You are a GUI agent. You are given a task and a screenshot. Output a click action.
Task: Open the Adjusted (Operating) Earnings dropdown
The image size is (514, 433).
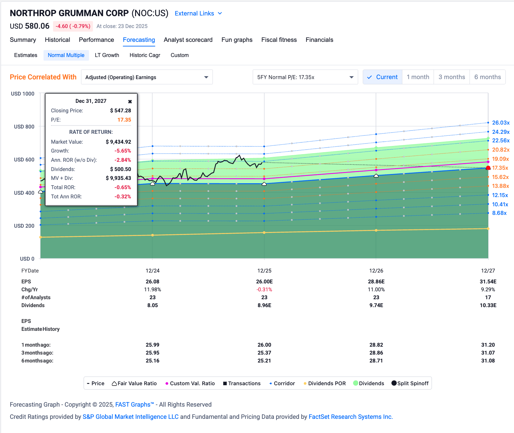147,77
